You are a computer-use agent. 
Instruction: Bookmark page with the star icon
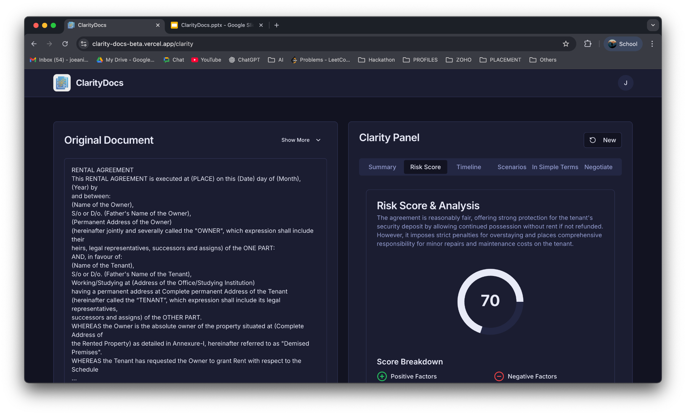[566, 44]
